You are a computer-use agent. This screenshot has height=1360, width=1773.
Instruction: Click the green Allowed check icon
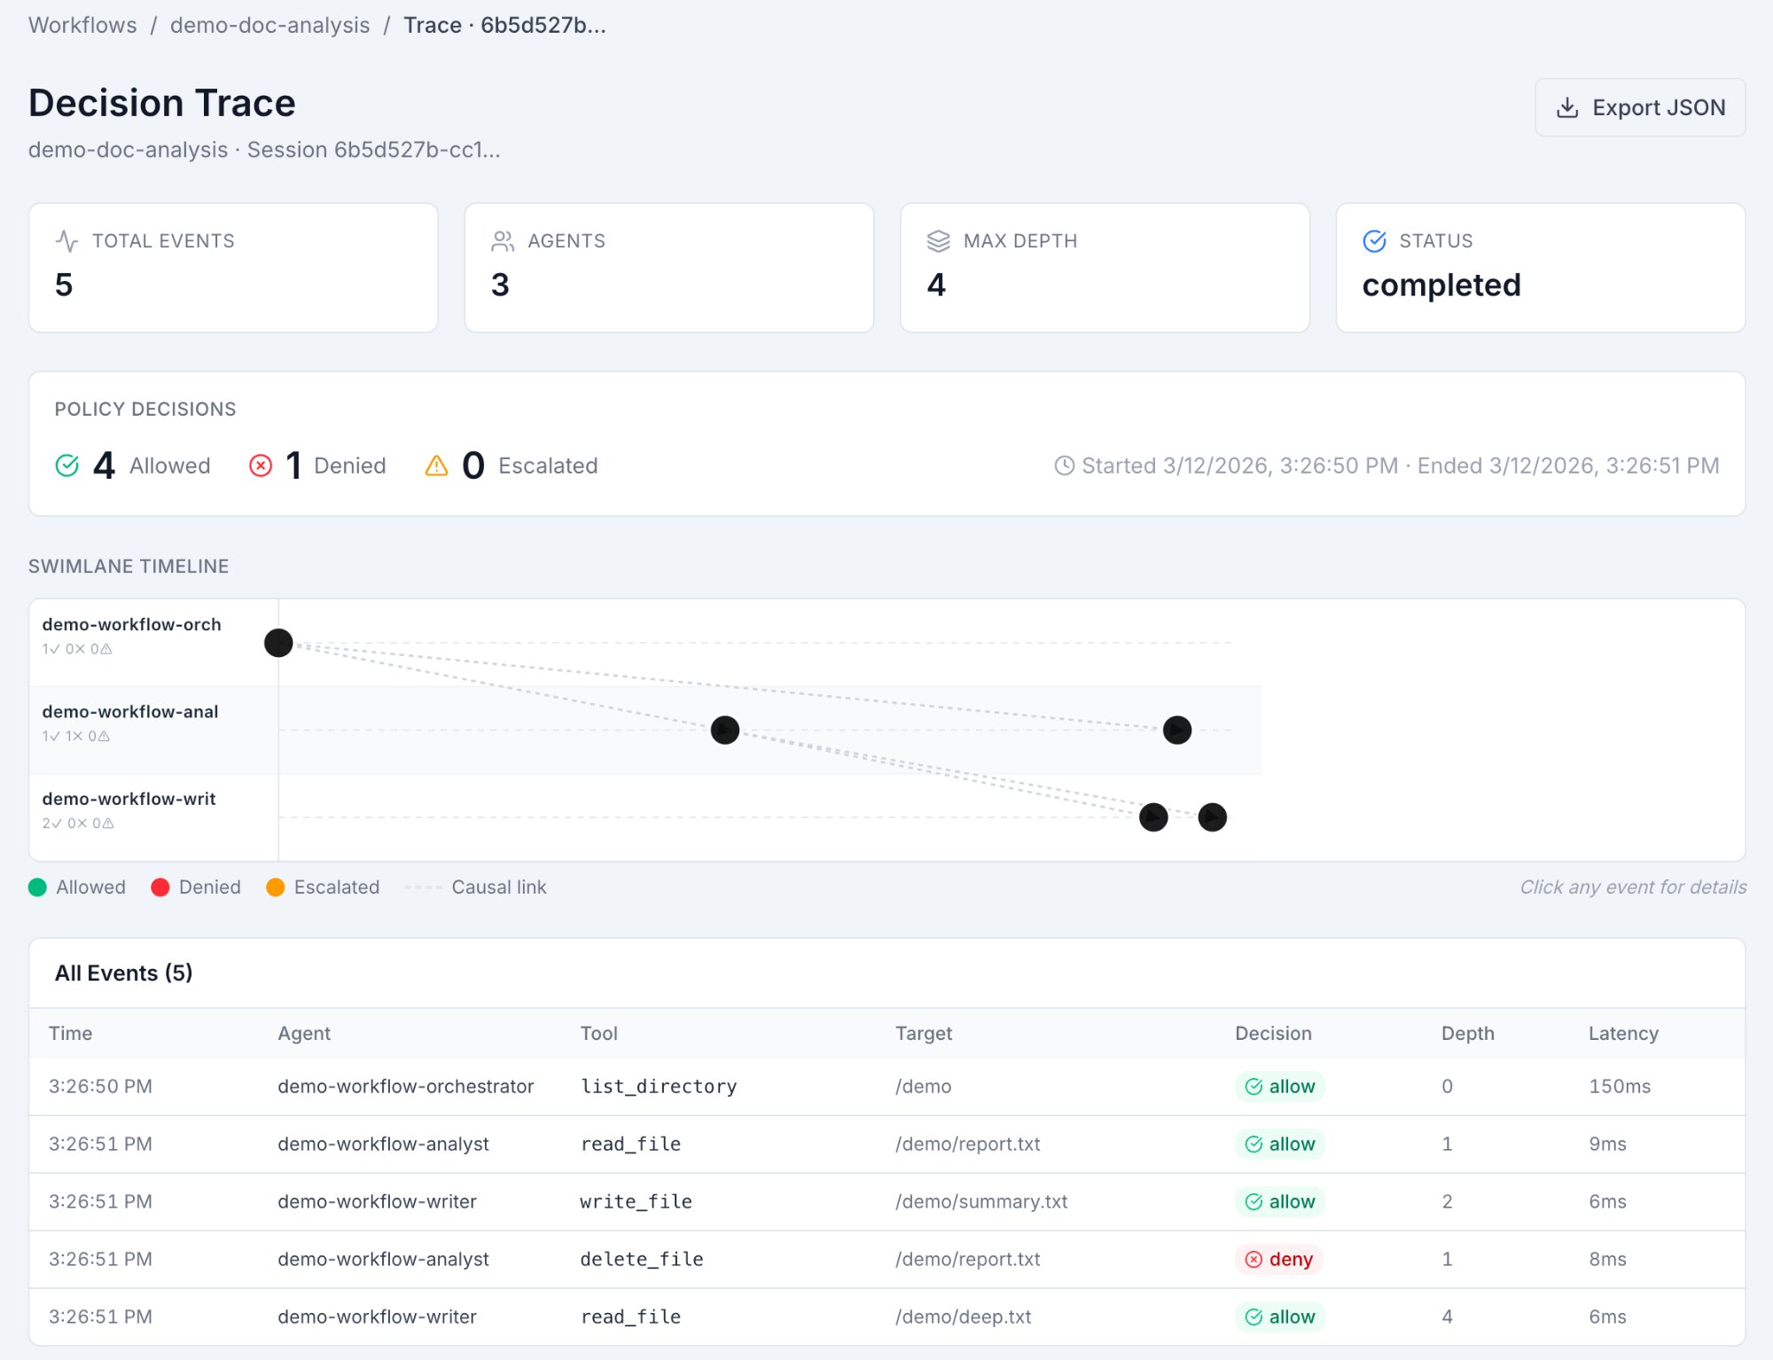coord(67,465)
